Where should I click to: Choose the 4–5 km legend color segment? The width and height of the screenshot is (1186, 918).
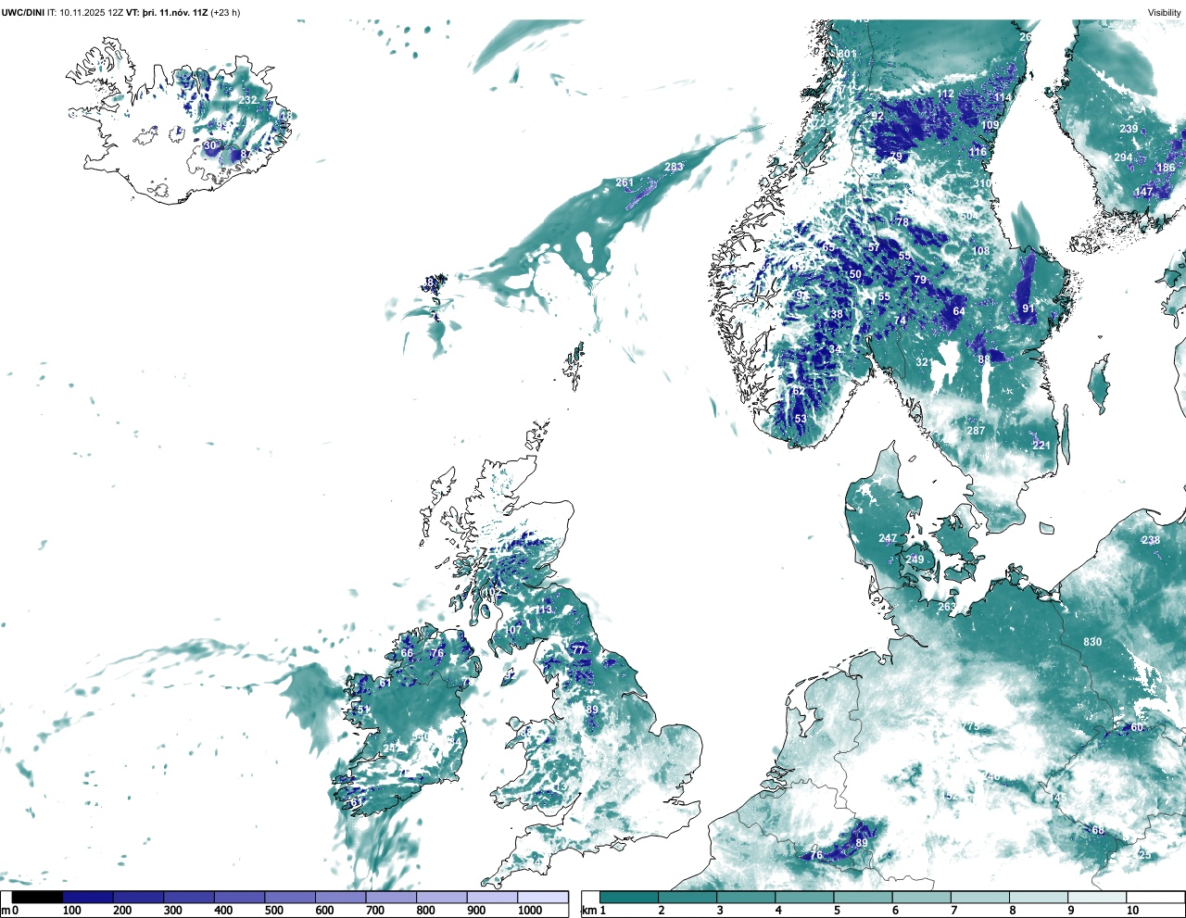(x=804, y=898)
